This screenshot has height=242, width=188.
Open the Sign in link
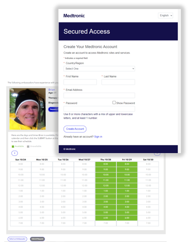[x=98, y=136]
